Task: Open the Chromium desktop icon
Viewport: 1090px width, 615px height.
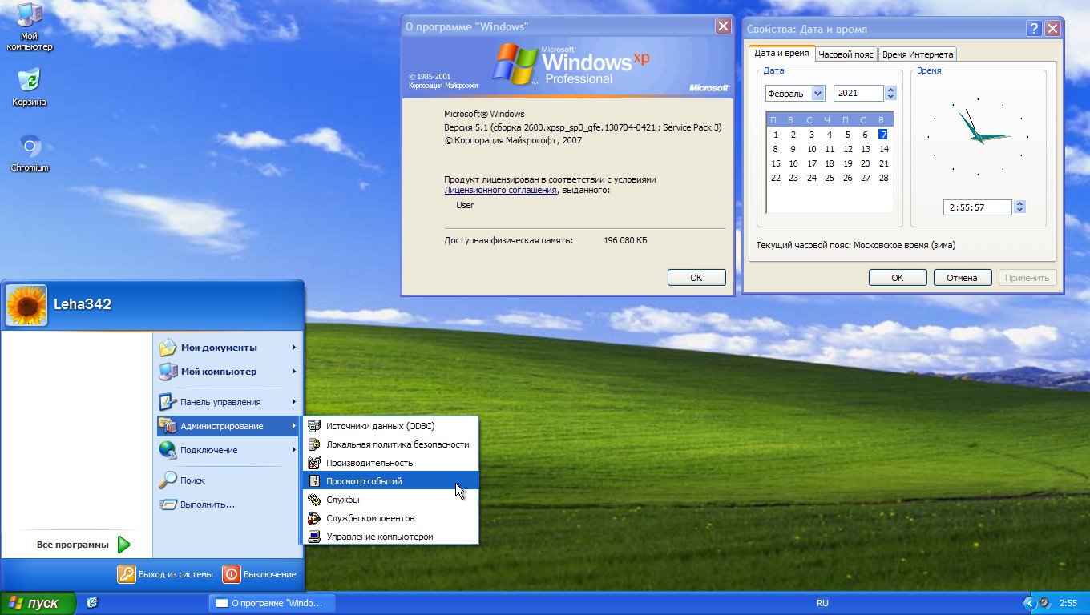Action: coord(30,150)
